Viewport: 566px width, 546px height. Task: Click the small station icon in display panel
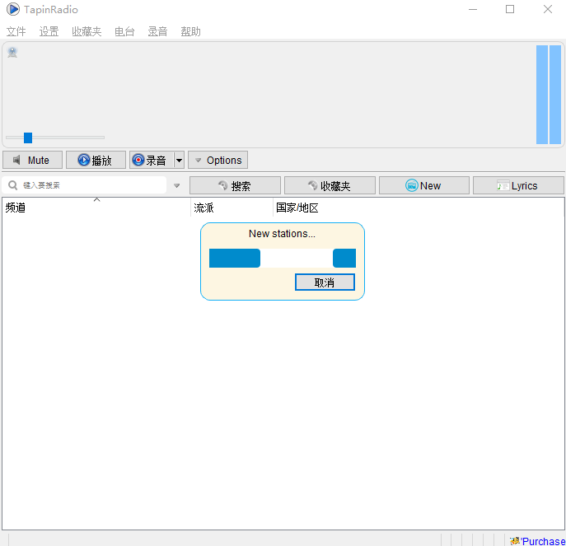click(x=12, y=53)
